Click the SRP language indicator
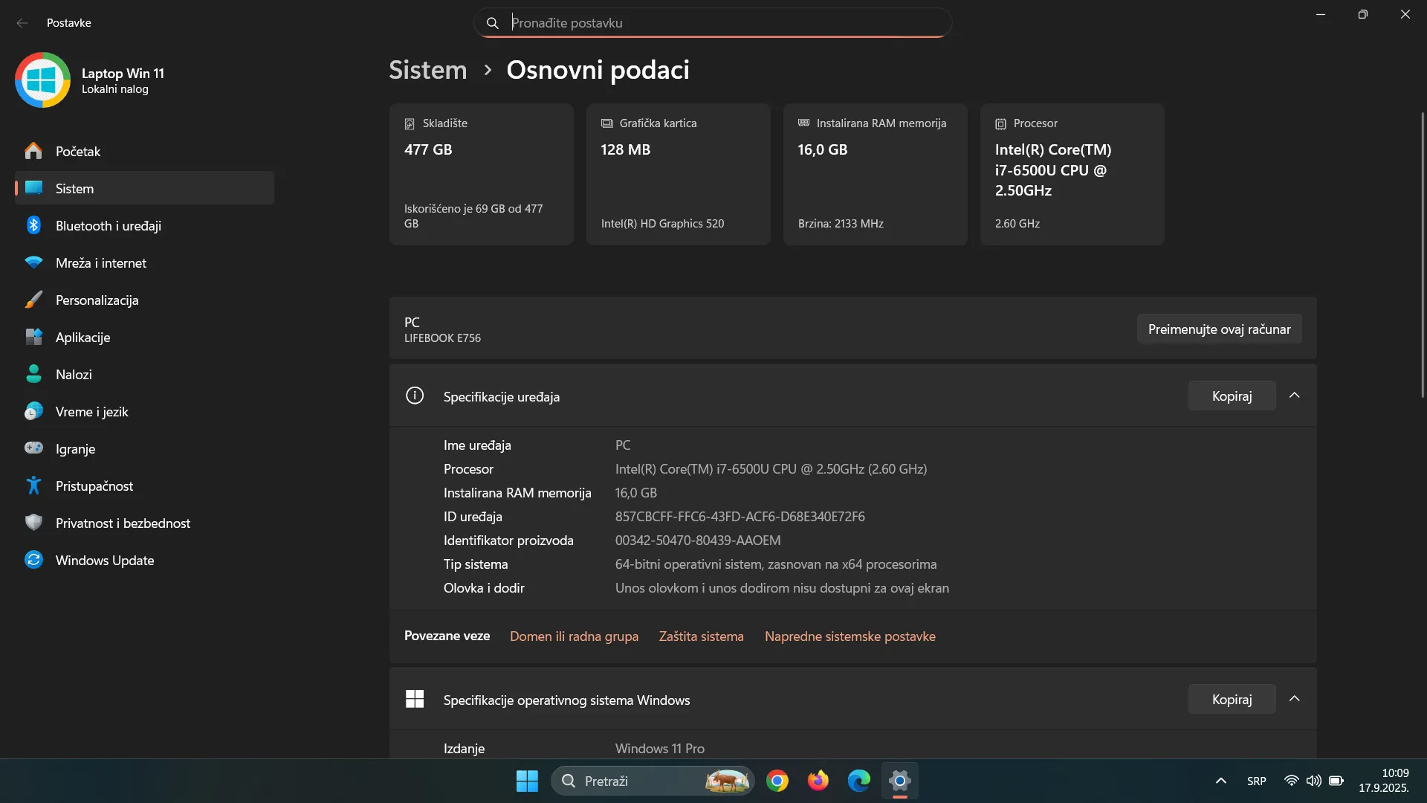Viewport: 1427px width, 803px height. coord(1256,781)
